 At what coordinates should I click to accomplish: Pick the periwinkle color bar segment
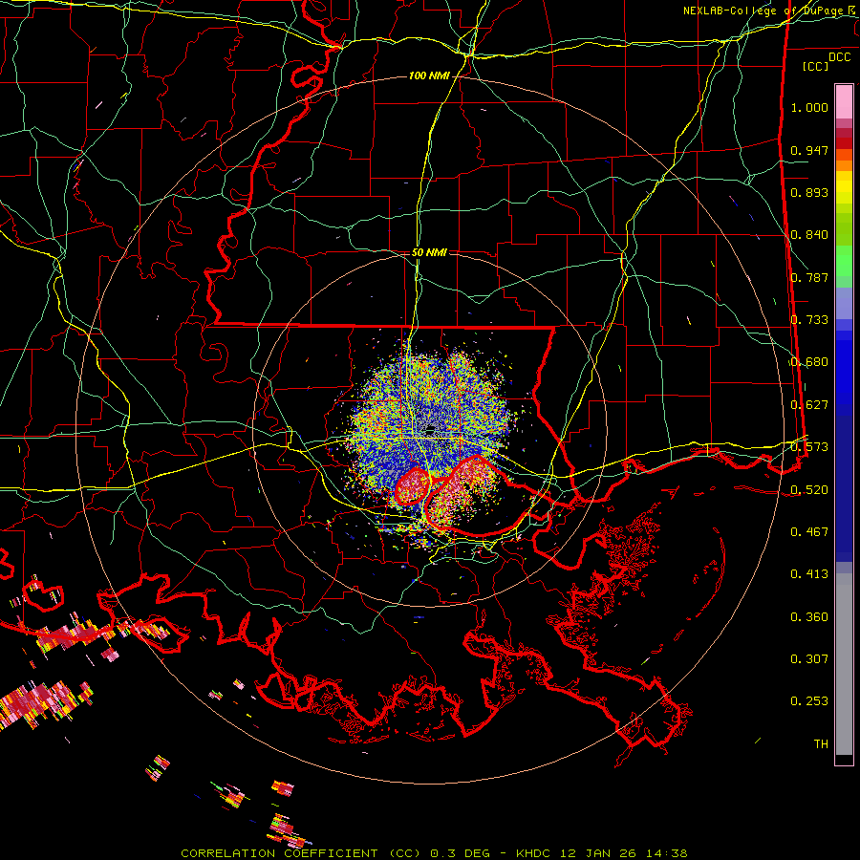[x=844, y=303]
